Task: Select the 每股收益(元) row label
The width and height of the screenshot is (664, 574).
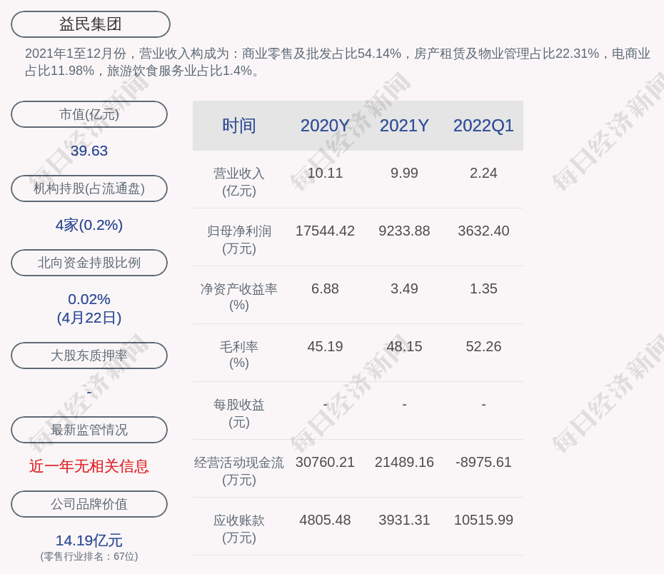Action: pyautogui.click(x=239, y=413)
